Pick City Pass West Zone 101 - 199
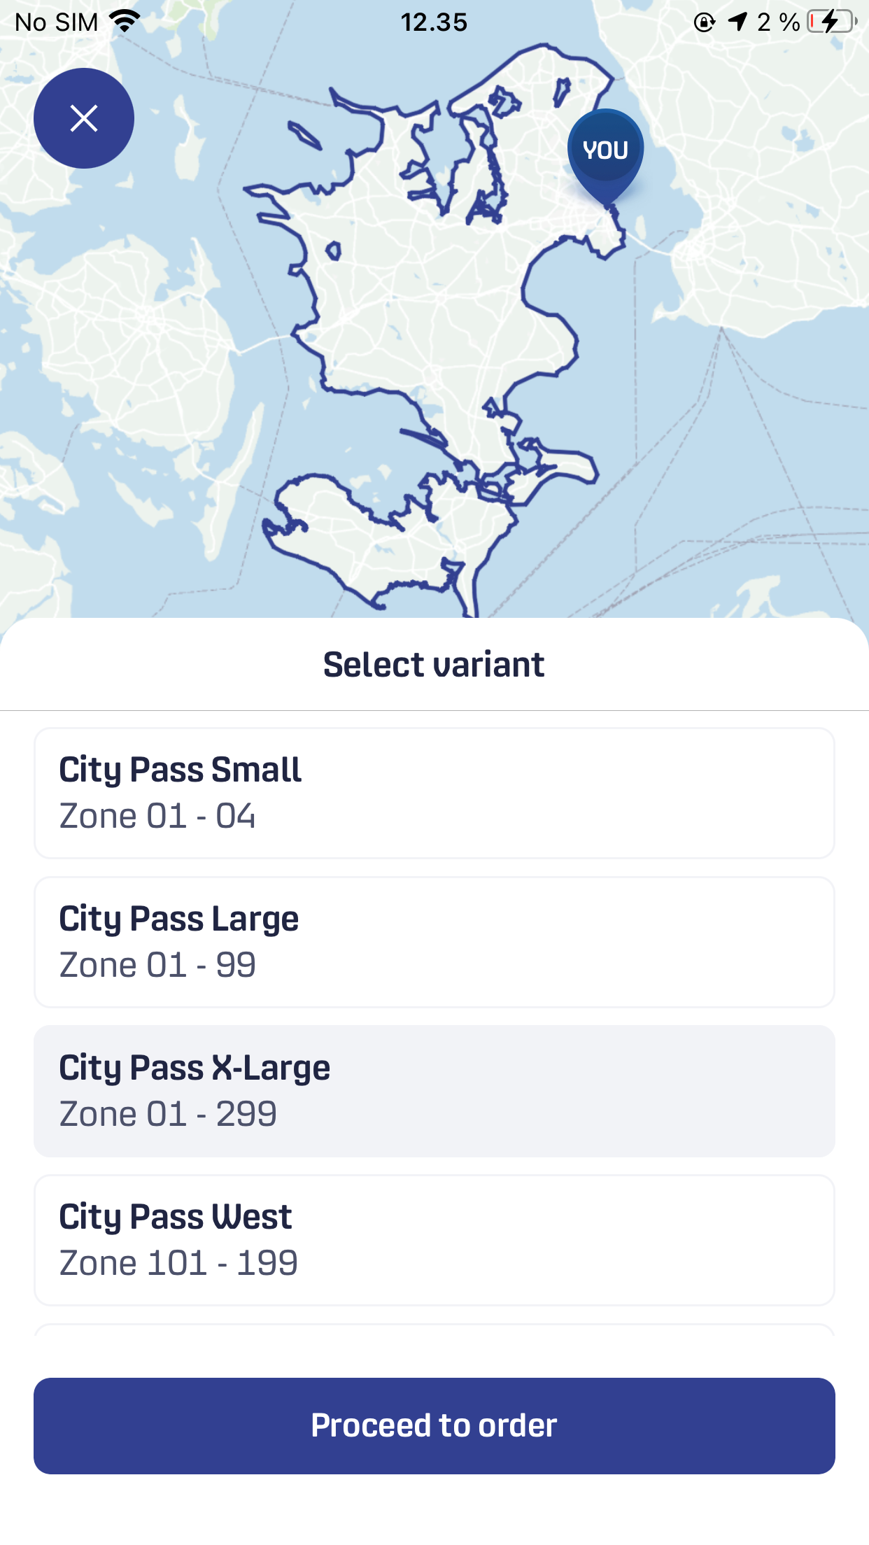 (x=434, y=1240)
